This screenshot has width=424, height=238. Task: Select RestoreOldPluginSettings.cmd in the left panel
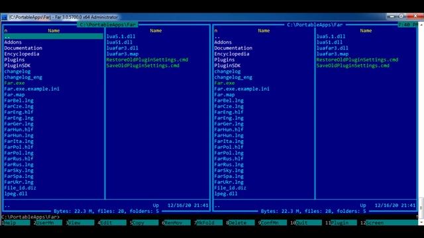click(x=147, y=59)
